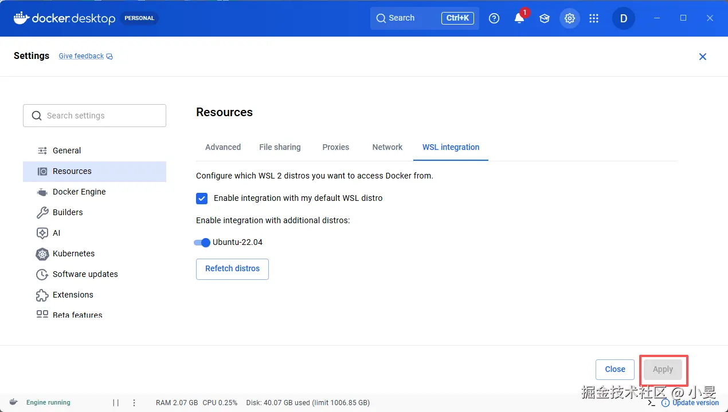Click the search magnifier icon in header

(381, 18)
